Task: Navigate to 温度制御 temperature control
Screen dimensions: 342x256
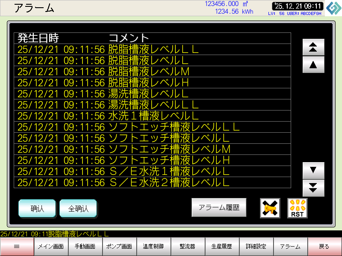Action: pyautogui.click(x=153, y=247)
